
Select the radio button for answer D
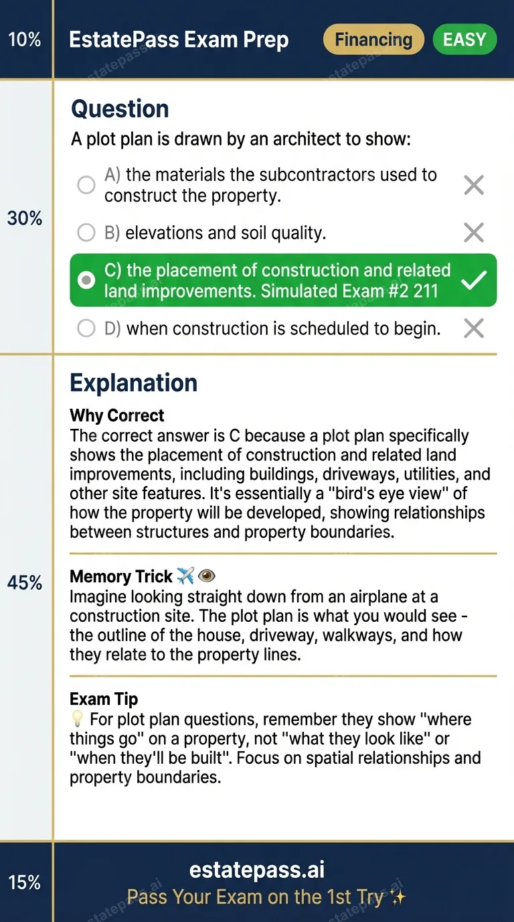coord(86,328)
